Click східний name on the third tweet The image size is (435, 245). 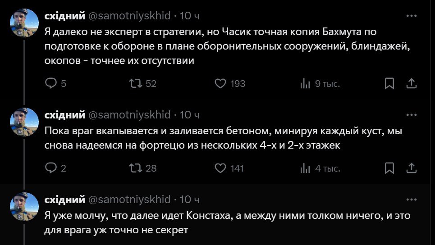pyautogui.click(x=65, y=200)
